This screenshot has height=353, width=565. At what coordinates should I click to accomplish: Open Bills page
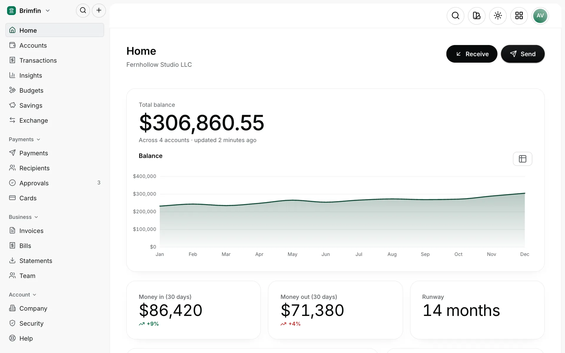55,246
